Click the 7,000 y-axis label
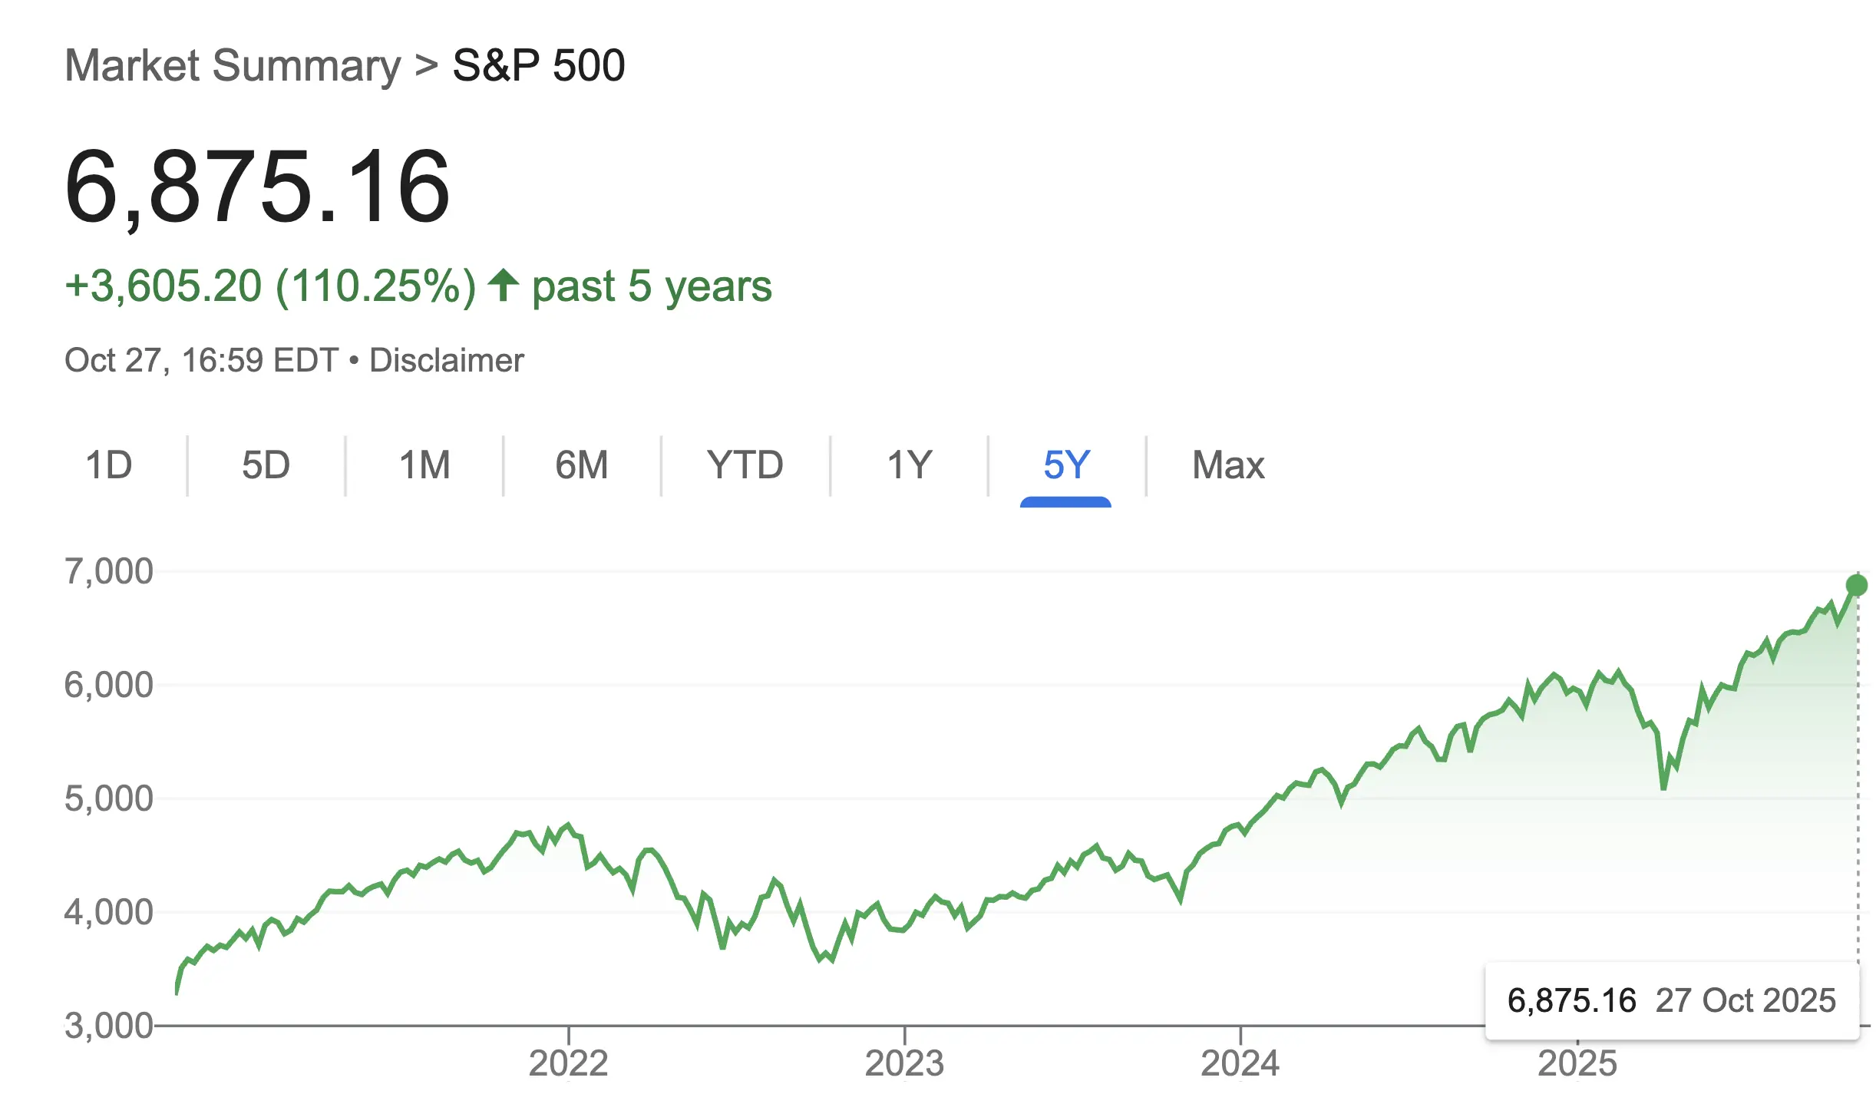 [x=109, y=571]
